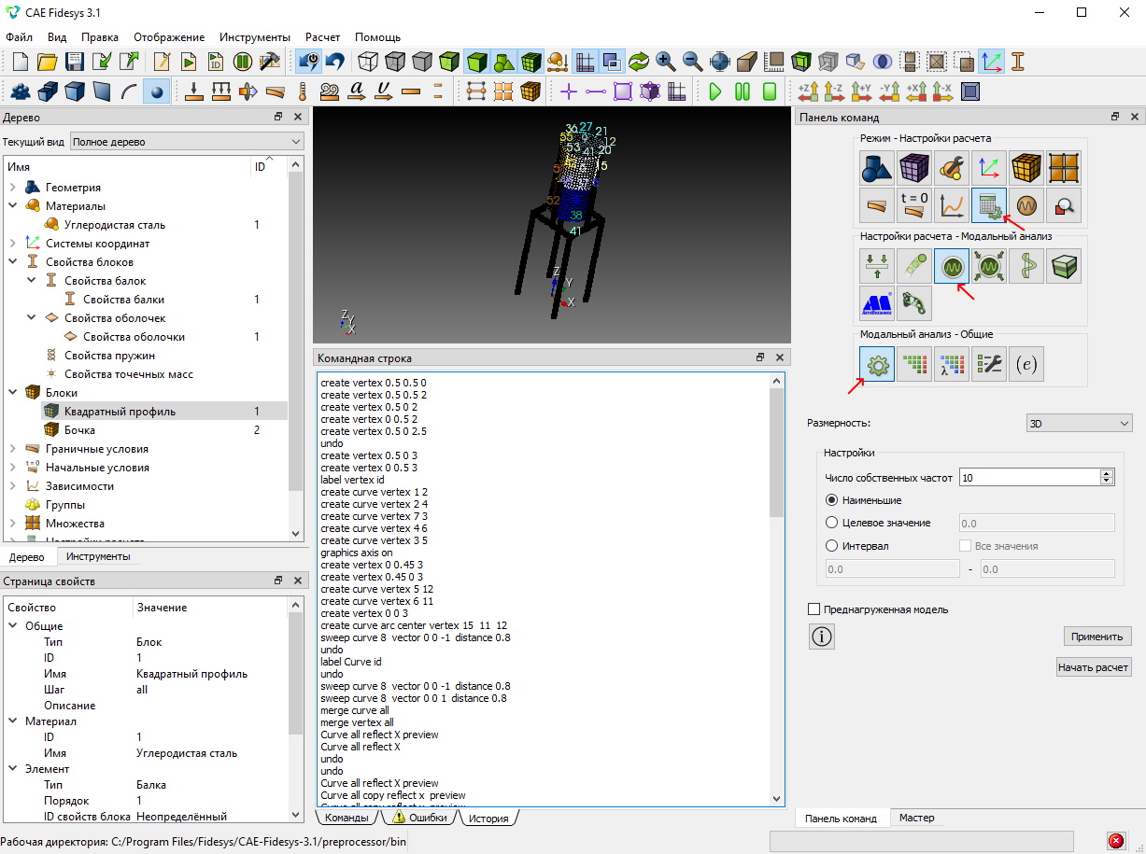Select the modal analysis sine wave icon
The image size is (1146, 854).
[952, 267]
